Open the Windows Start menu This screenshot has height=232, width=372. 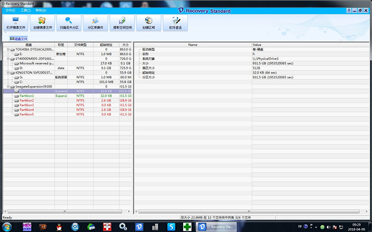(7, 227)
